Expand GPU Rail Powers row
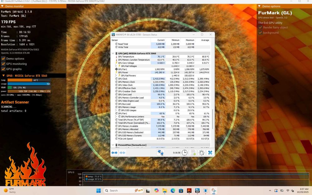 pyautogui.click(x=116, y=76)
